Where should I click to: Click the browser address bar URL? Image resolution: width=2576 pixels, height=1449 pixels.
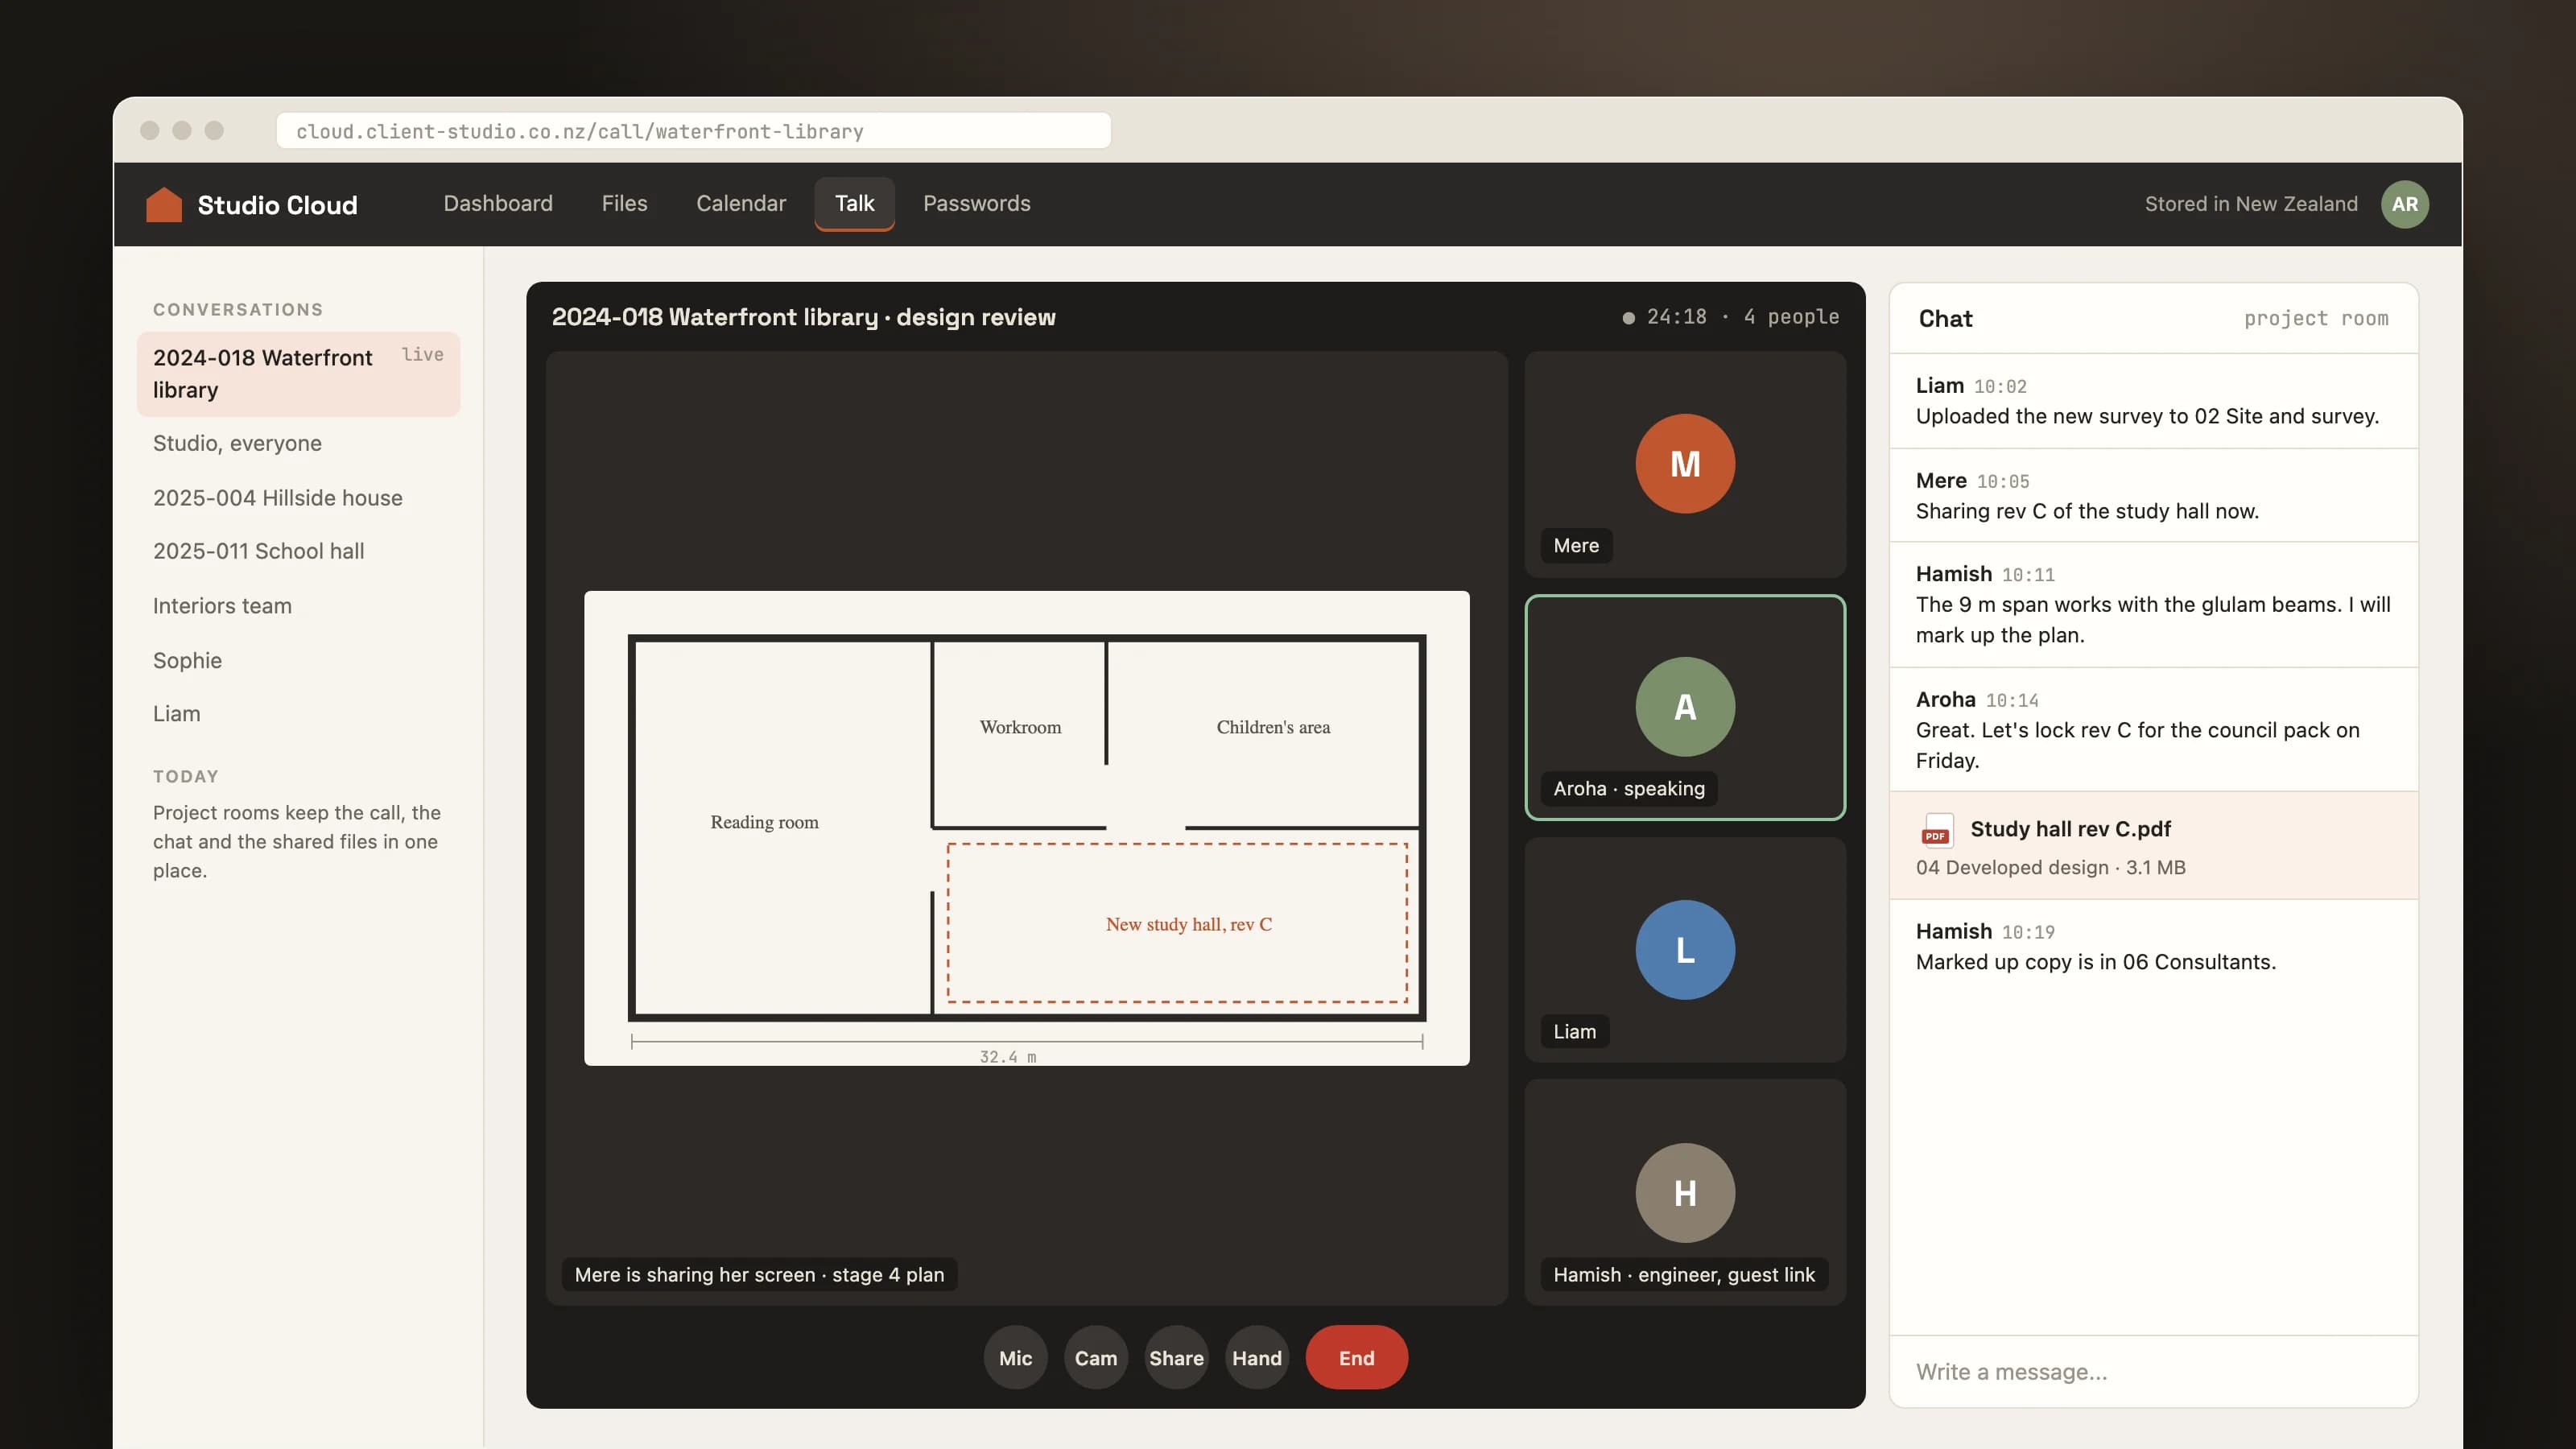pos(693,131)
